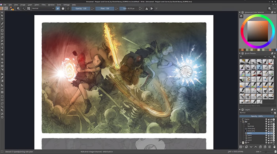Select the Move tool in the toolbox
This screenshot has height=154, width=277.
(x=2, y=63)
